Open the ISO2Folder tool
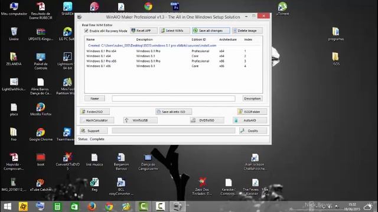The height and width of the screenshot is (212, 378). [252, 111]
